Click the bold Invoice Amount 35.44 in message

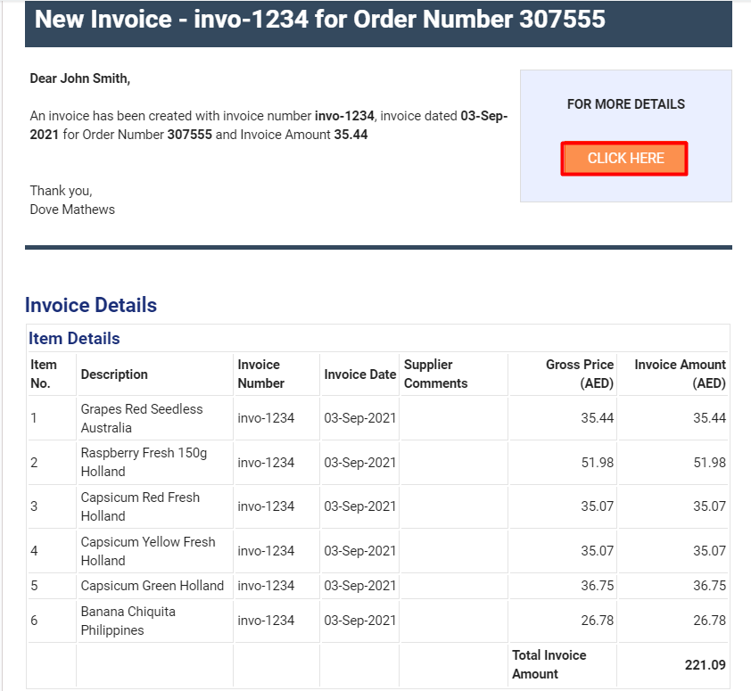[x=351, y=135]
